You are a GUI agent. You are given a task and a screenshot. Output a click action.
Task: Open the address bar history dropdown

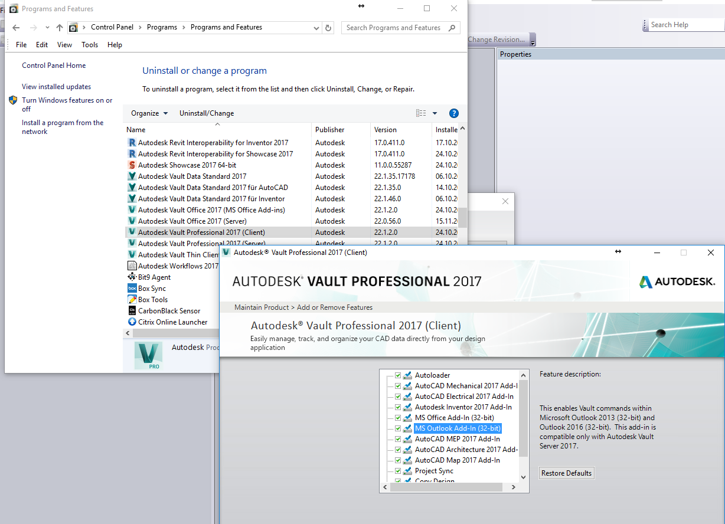click(315, 27)
